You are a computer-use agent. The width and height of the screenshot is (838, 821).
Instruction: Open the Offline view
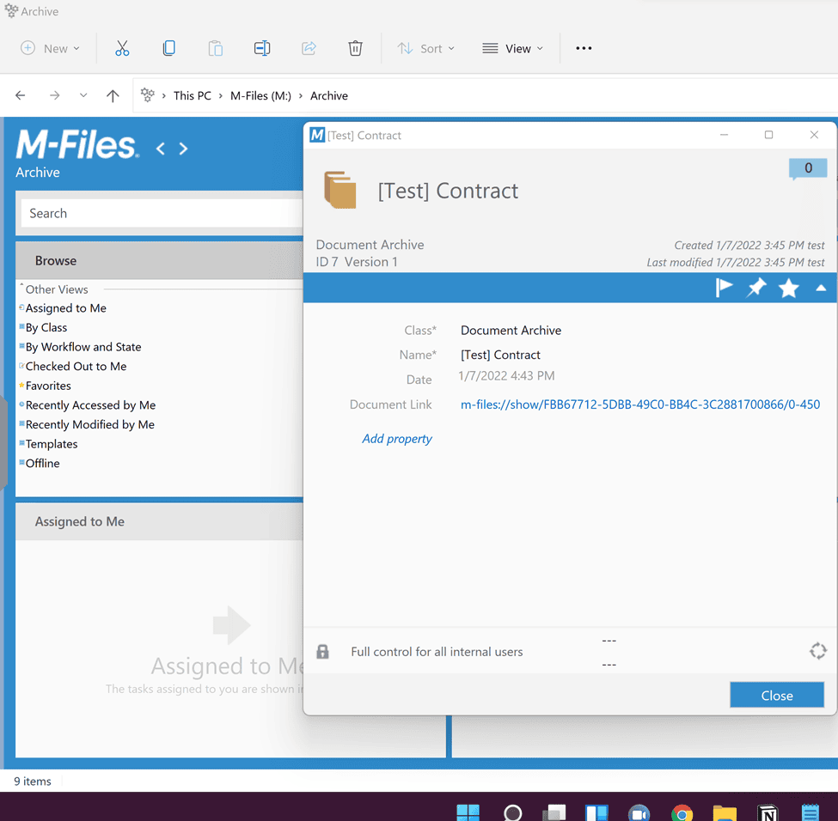42,463
